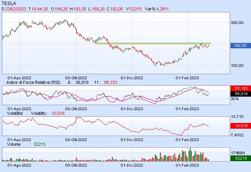The width and height of the screenshot is (251, 172).
Task: Click the 174694 volume axis label
Action: [238, 153]
